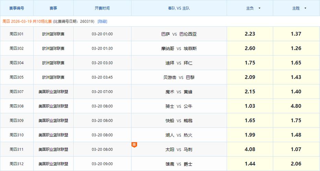Viewport: 320px width, 171px height.
Task: Click match number 周四311
Action: coord(17,149)
